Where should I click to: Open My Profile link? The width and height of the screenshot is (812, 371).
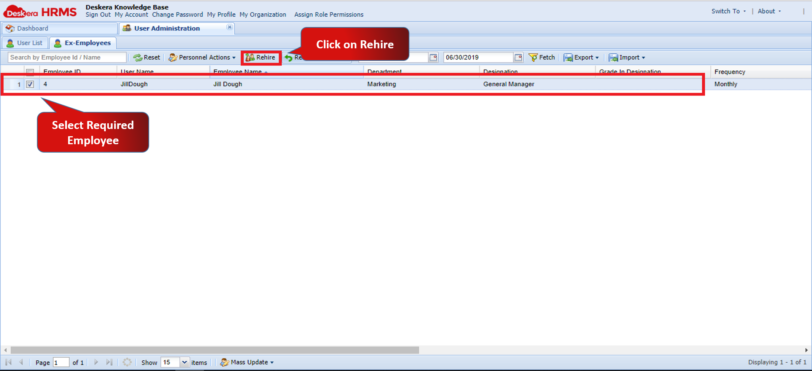click(x=221, y=14)
